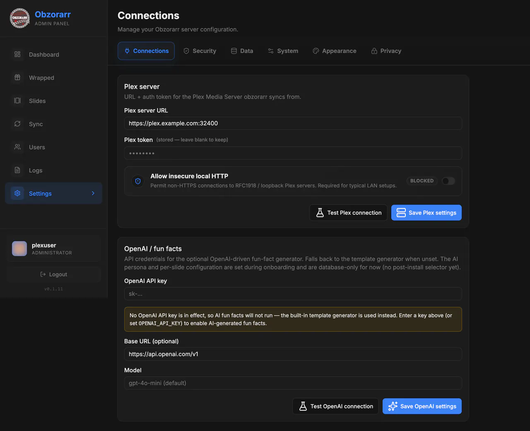Switch to the Privacy tab

click(386, 51)
